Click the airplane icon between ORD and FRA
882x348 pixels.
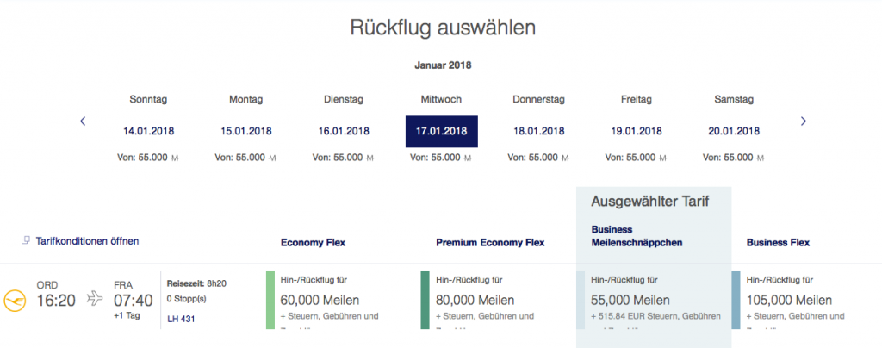pos(94,299)
